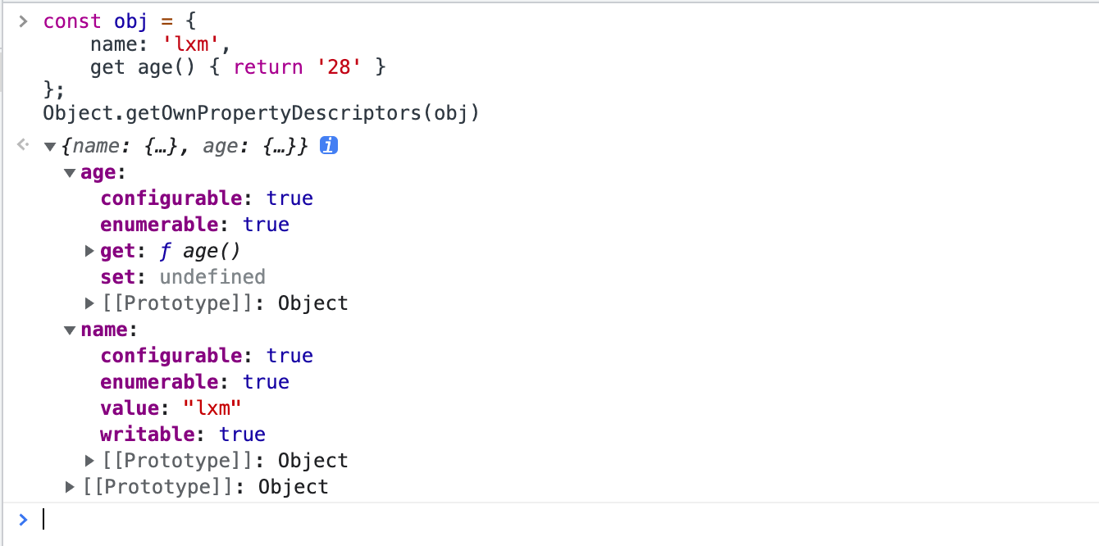
Task: Select the value: "lxm" row
Action: pos(172,408)
